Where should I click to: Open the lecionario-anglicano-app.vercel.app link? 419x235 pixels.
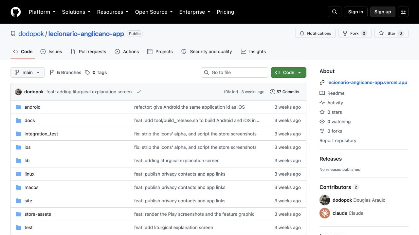[x=367, y=83]
